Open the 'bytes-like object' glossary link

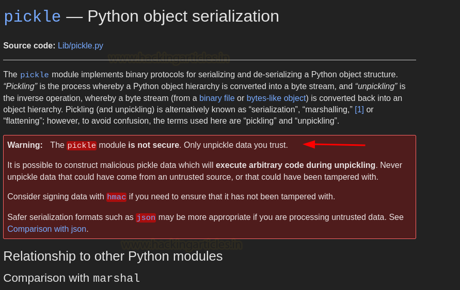[x=276, y=98]
